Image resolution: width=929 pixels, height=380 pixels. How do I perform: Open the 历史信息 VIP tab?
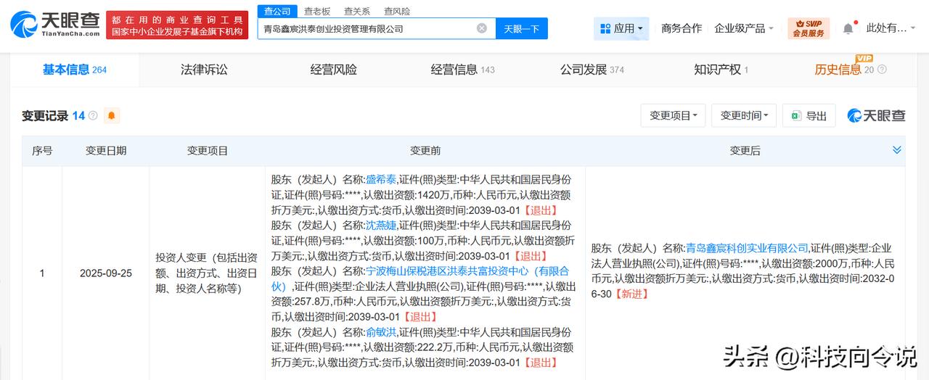click(838, 70)
